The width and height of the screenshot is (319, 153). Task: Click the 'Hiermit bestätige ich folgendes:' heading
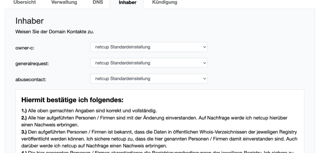coord(72,100)
